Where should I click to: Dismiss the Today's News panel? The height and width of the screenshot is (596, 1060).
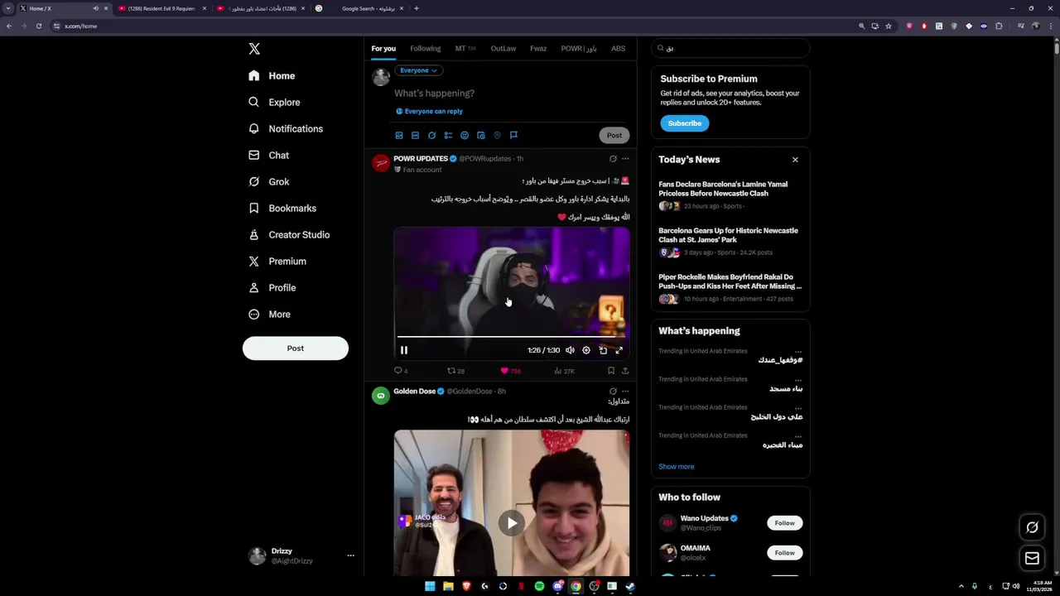tap(795, 160)
